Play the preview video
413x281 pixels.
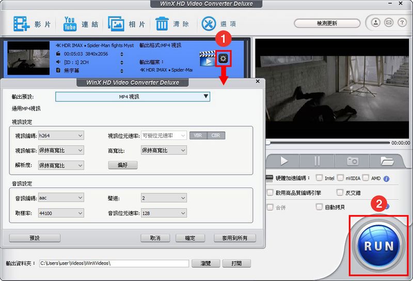283,161
